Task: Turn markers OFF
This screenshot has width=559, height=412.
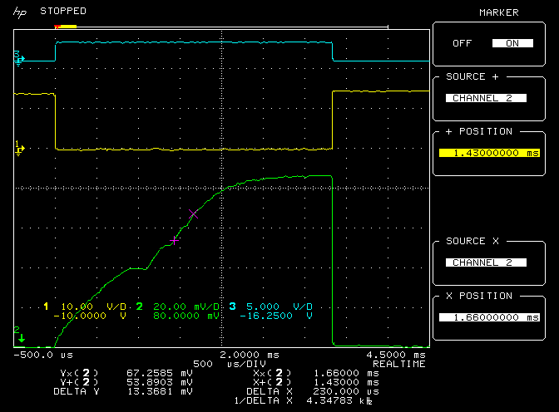Action: (x=460, y=43)
